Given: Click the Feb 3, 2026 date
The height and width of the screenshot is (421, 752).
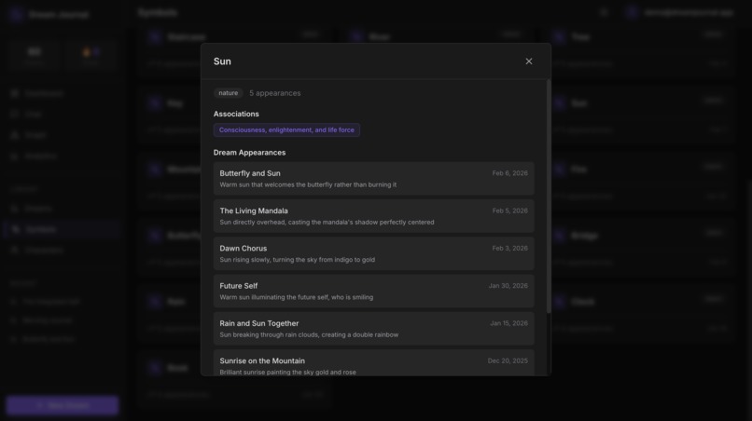Looking at the screenshot, I should click(x=509, y=248).
